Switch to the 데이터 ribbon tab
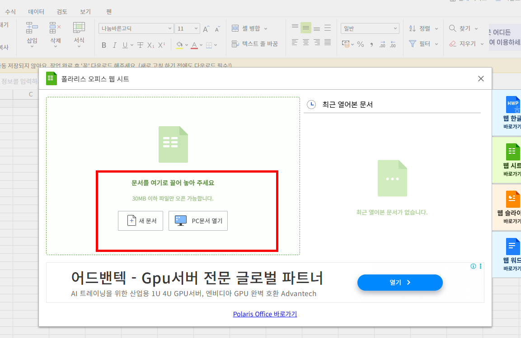 tap(36, 12)
